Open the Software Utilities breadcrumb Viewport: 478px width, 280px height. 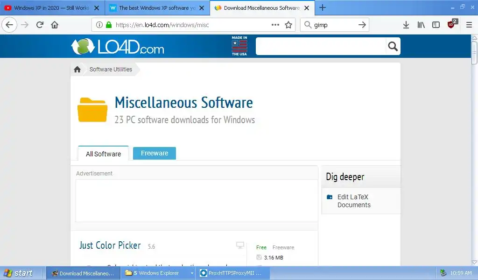tap(111, 70)
